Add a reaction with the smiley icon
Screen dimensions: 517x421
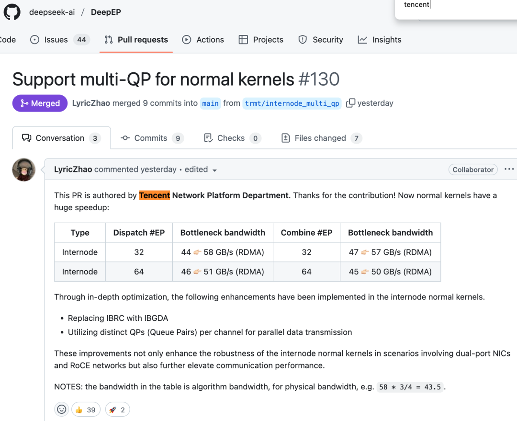tap(61, 410)
